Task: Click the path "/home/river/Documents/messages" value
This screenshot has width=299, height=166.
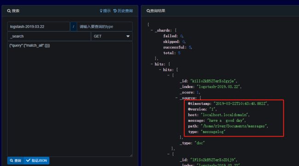Action: click(234, 126)
